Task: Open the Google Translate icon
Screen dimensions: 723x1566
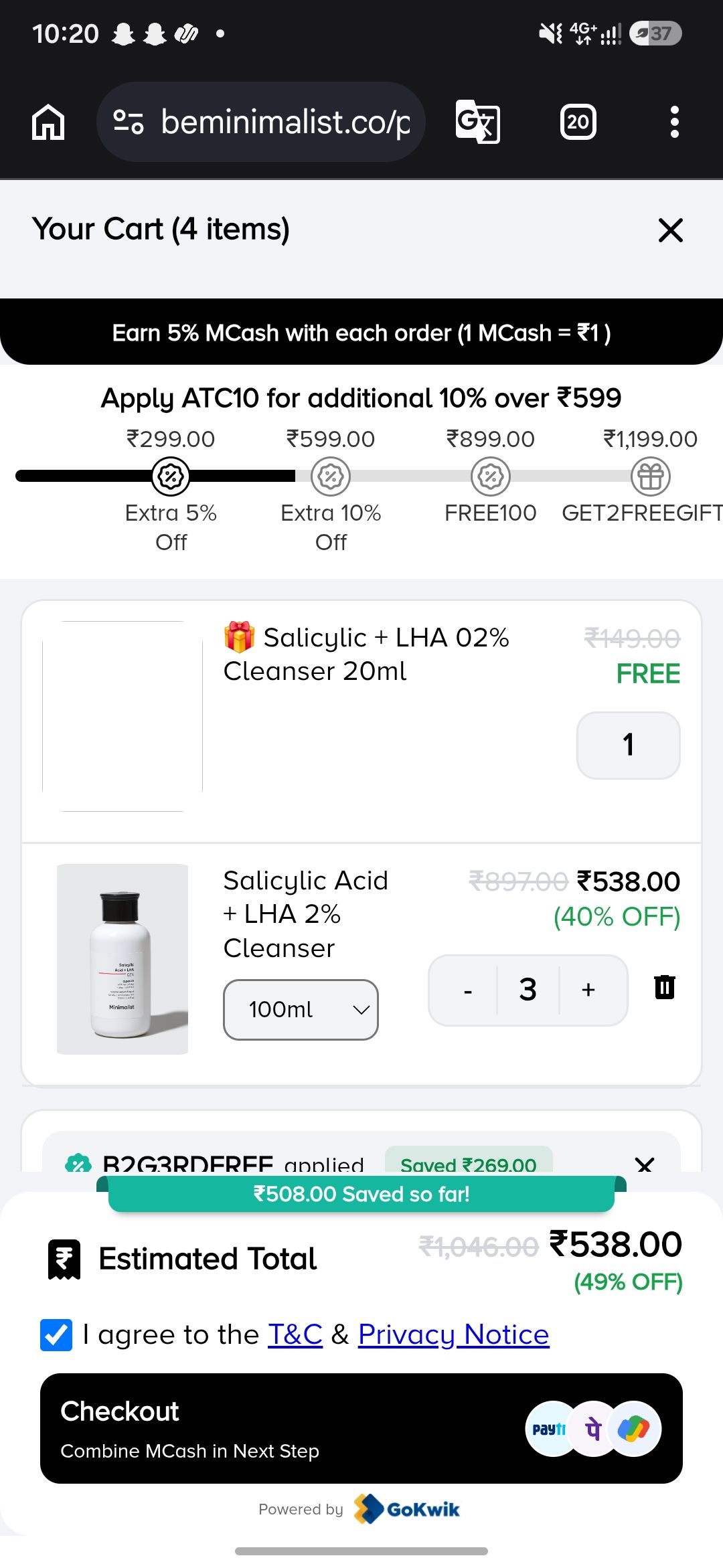Action: pyautogui.click(x=478, y=122)
